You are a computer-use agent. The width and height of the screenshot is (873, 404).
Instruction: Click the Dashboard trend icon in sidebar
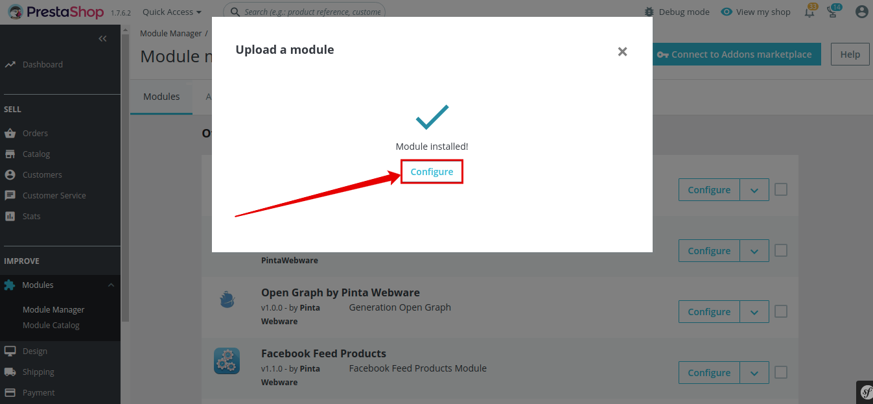coord(10,65)
